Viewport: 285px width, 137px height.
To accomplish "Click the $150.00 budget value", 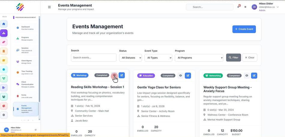I will pyautogui.click(x=236, y=130).
